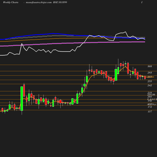Click the 259.30 current price value
The height and width of the screenshot is (157, 157).
coord(151,95)
